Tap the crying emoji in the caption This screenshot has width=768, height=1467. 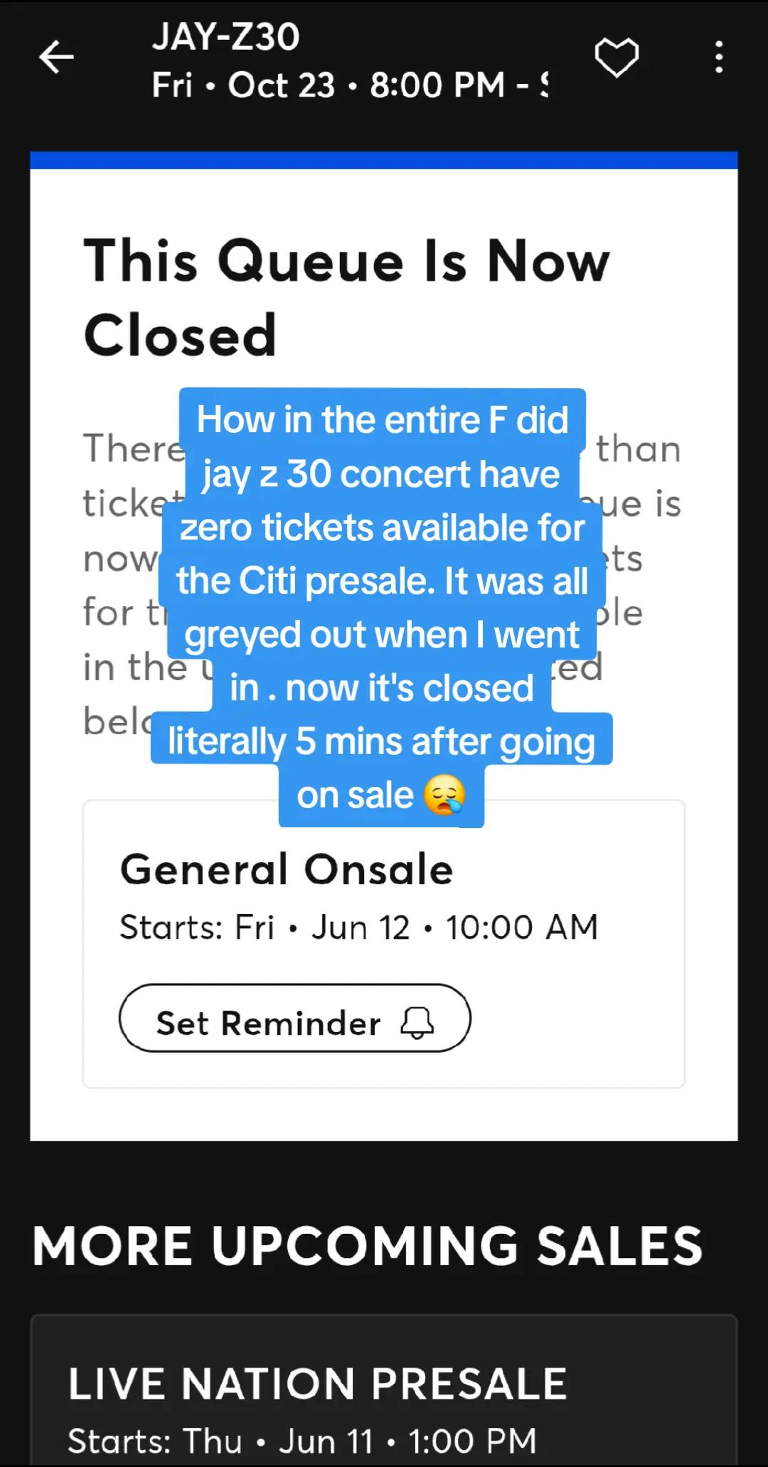click(444, 795)
